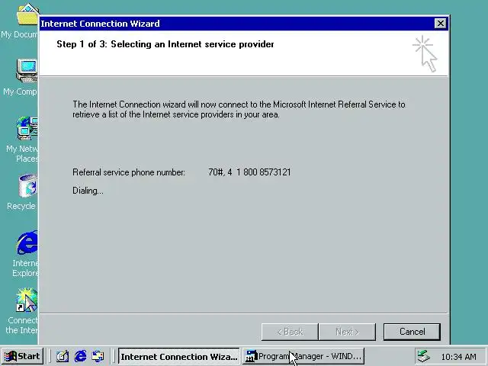Select the Connect to the Internet shortcut
The width and height of the screenshot is (488, 366).
[22, 311]
